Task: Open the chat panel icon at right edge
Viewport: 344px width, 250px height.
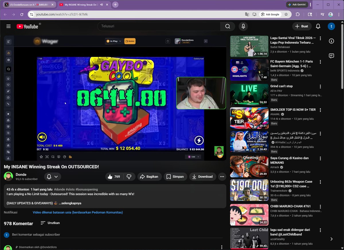Action: [x=331, y=56]
